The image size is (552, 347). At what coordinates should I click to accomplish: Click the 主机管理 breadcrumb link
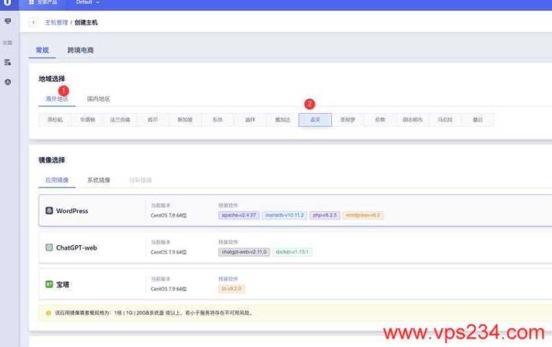coord(57,23)
